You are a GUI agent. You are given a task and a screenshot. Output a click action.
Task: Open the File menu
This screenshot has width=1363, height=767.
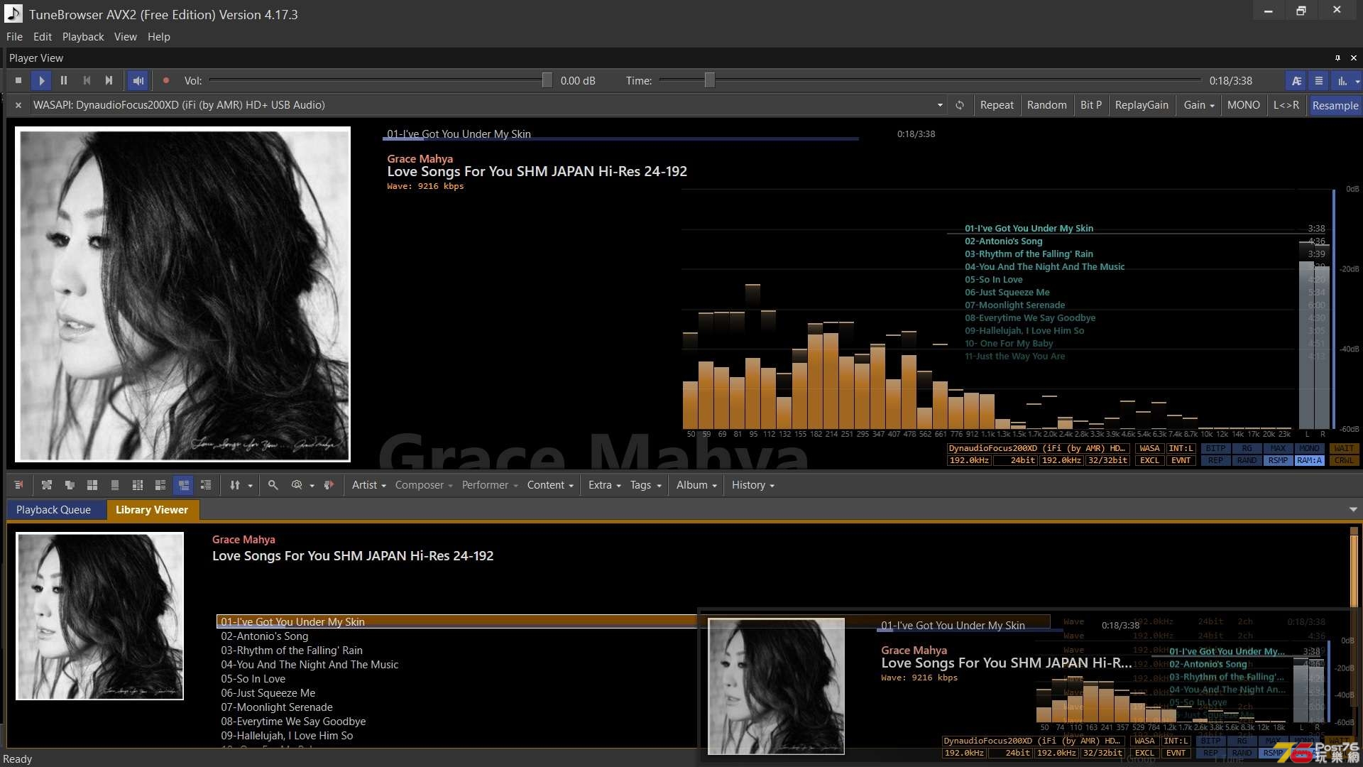click(x=14, y=37)
